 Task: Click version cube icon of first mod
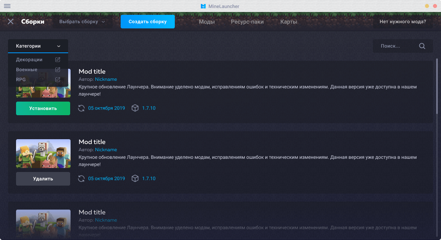pyautogui.click(x=135, y=108)
